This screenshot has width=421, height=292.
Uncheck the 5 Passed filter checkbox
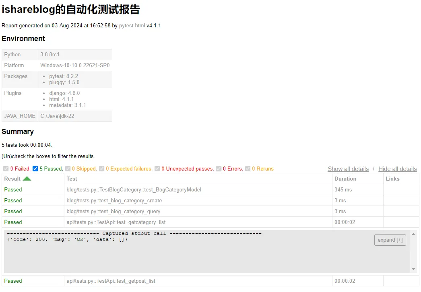pyautogui.click(x=35, y=169)
